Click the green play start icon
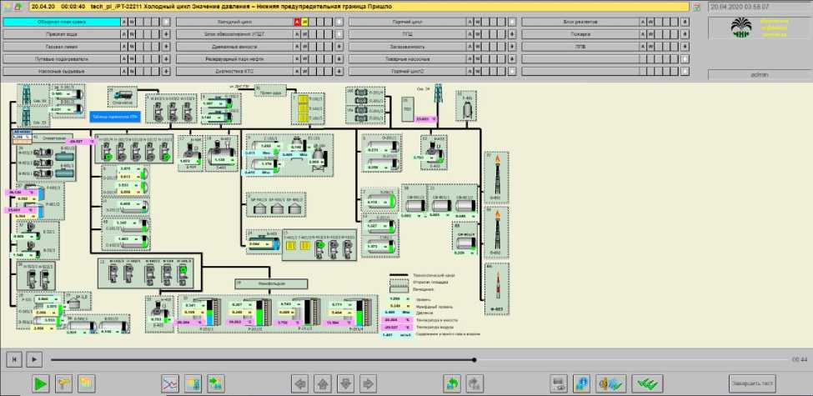The width and height of the screenshot is (813, 396). tap(40, 383)
